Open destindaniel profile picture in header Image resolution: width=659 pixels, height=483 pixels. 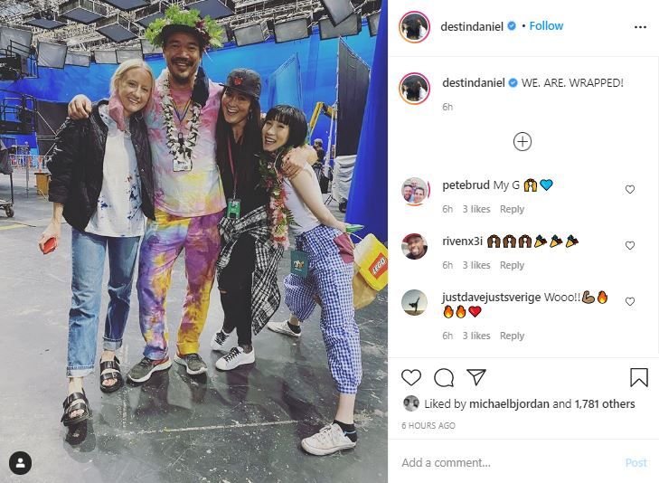(414, 27)
